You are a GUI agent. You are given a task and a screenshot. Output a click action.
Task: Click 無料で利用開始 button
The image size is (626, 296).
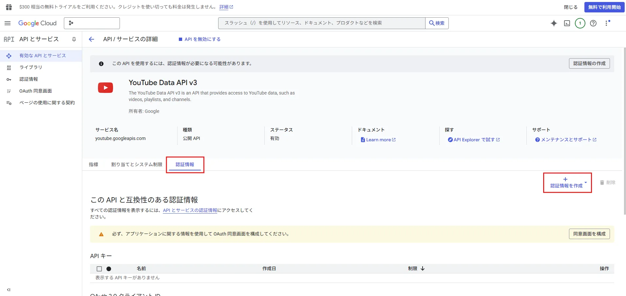point(604,7)
